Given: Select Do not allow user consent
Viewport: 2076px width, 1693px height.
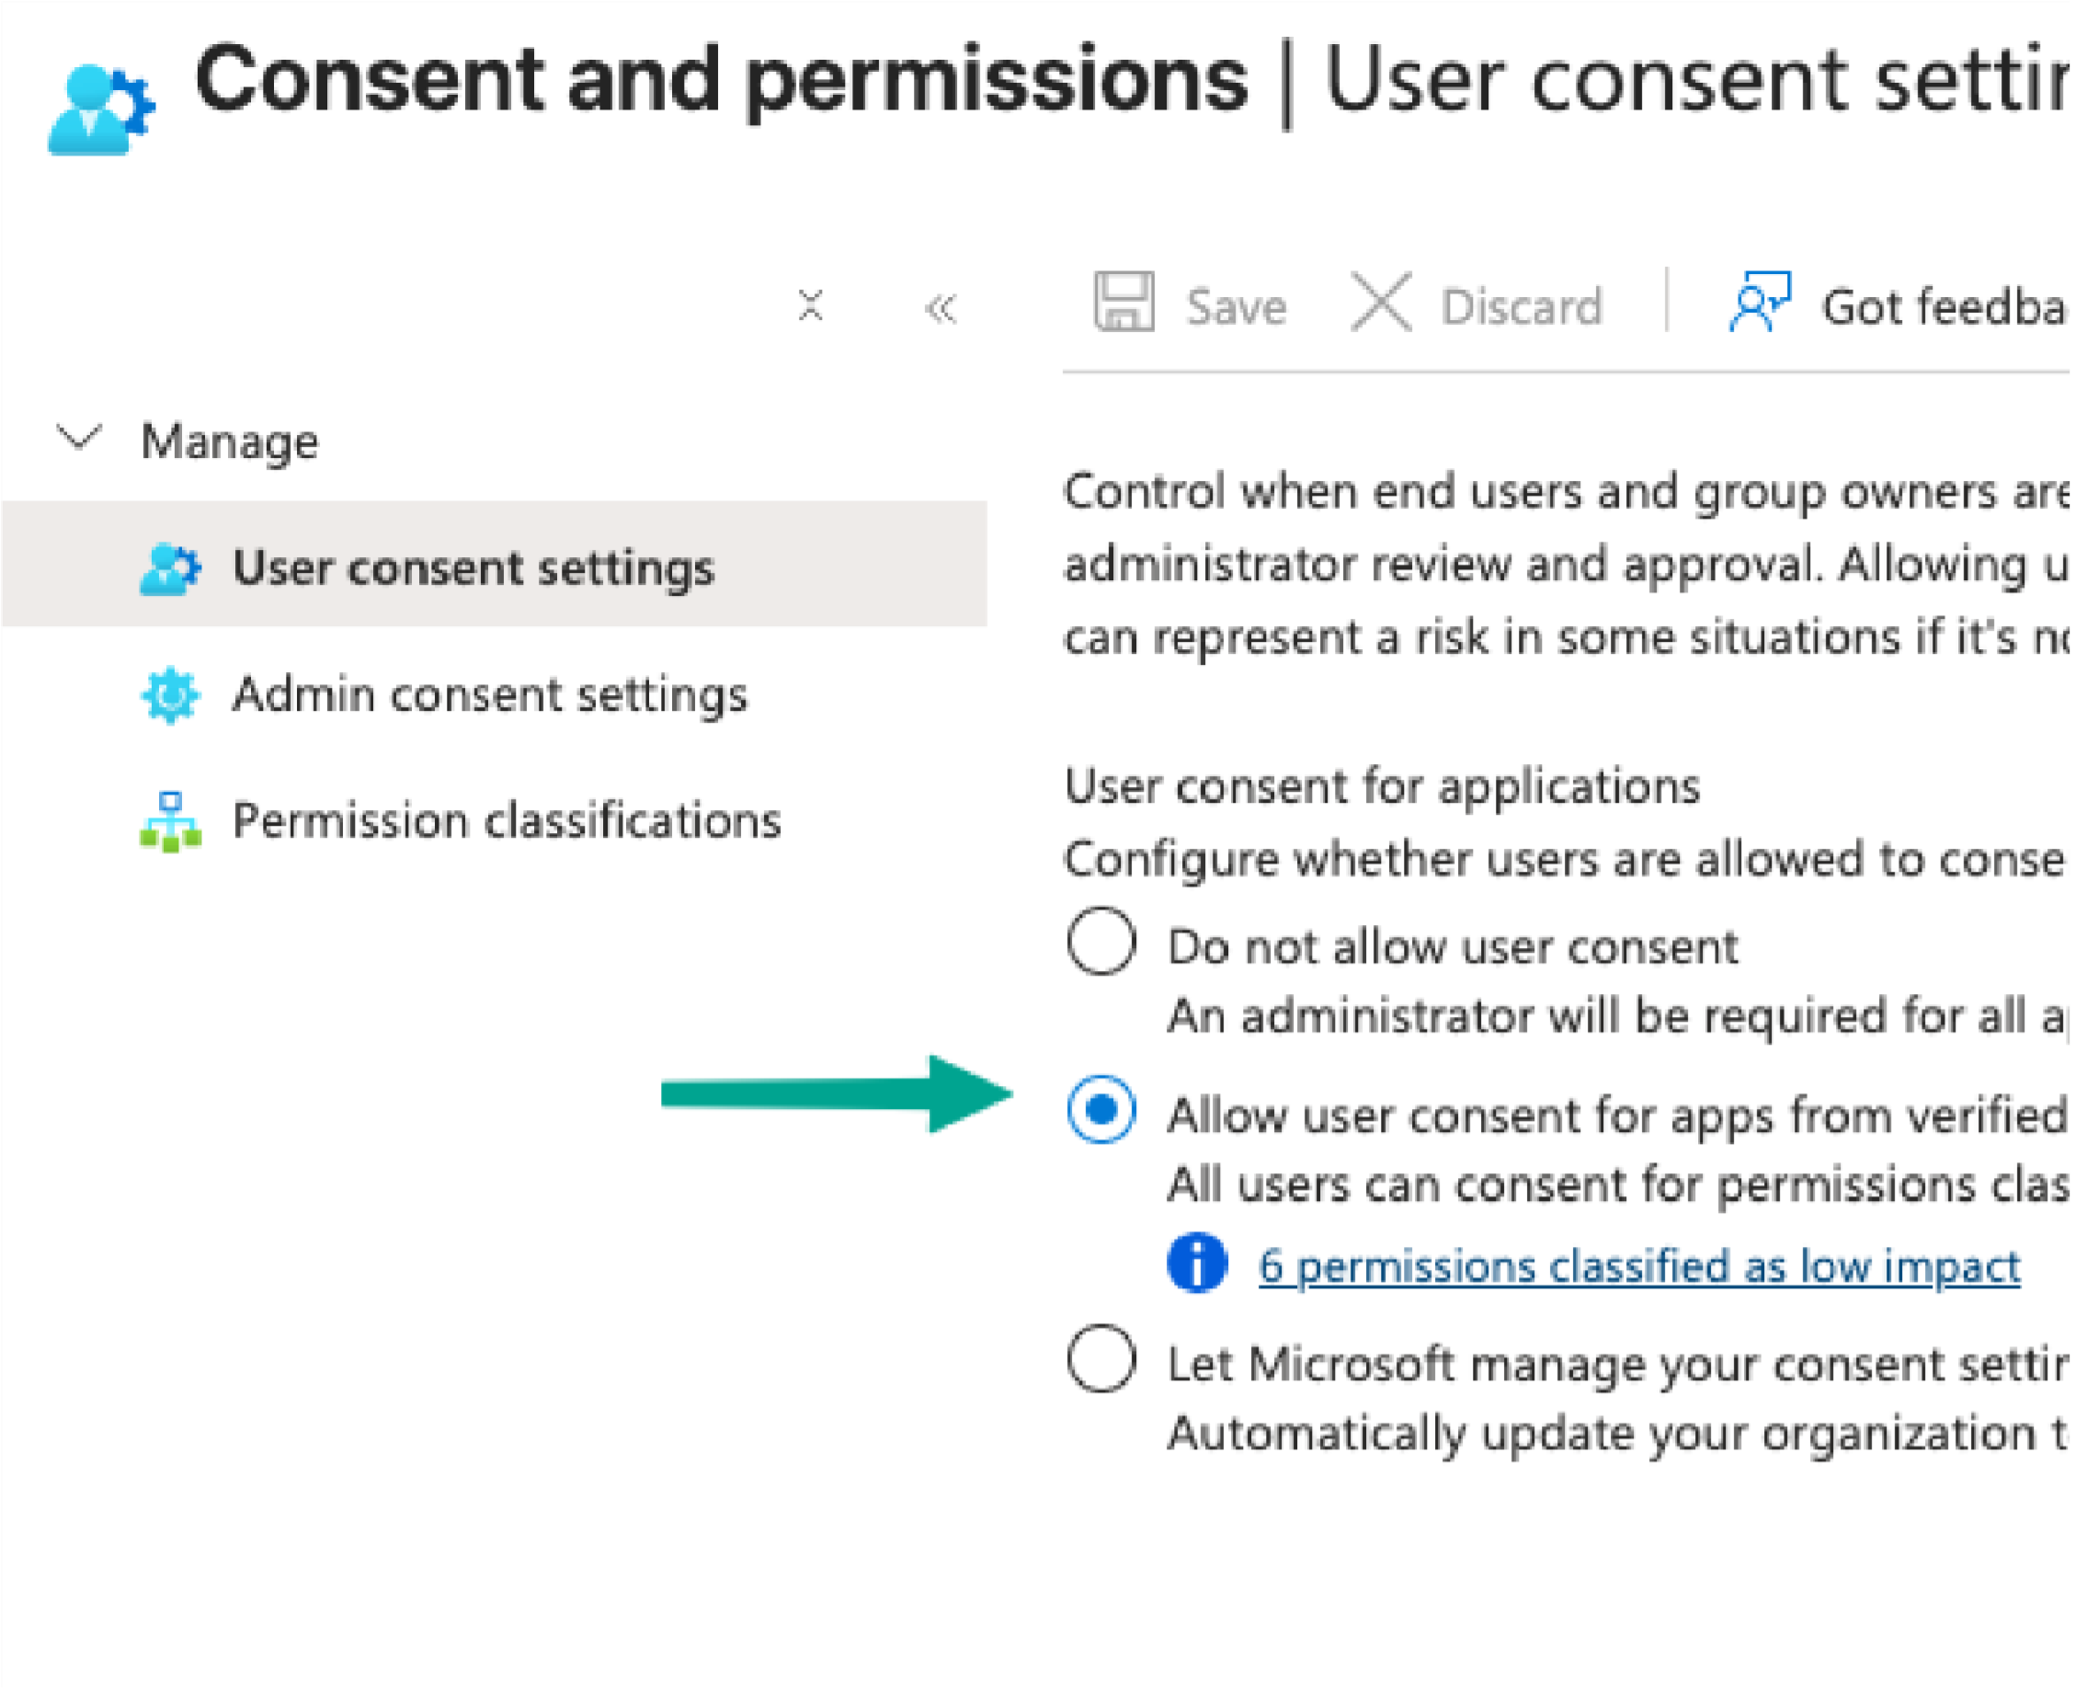Looking at the screenshot, I should (1101, 942).
